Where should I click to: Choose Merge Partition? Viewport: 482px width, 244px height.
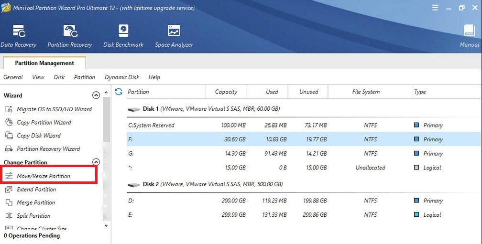(x=36, y=202)
